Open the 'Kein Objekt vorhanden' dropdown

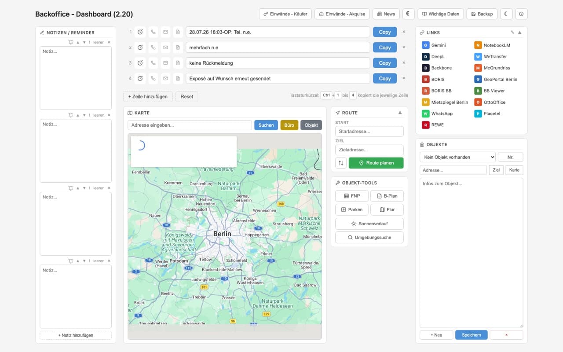click(x=457, y=157)
